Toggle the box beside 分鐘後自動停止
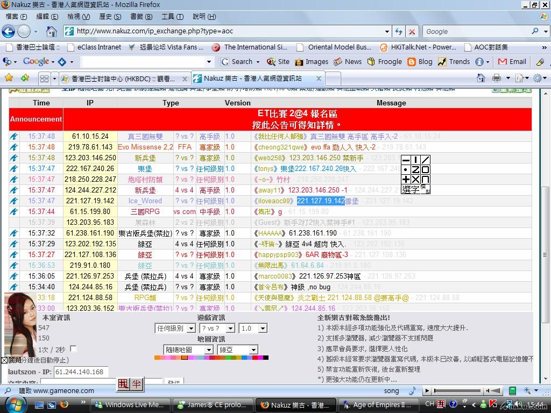 (x=4, y=360)
